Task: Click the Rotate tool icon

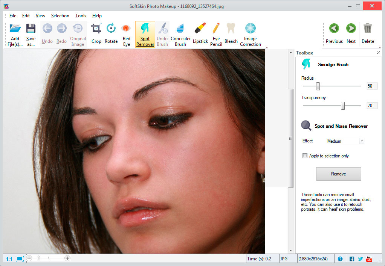Action: [111, 33]
